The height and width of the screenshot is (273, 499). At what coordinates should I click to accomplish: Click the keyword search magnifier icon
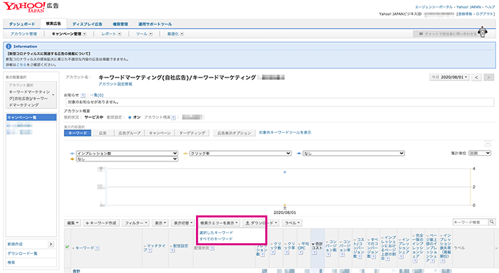(x=492, y=223)
